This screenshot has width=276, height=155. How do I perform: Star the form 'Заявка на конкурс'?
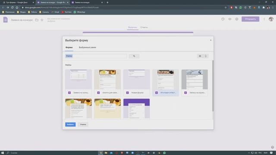coord(42,20)
